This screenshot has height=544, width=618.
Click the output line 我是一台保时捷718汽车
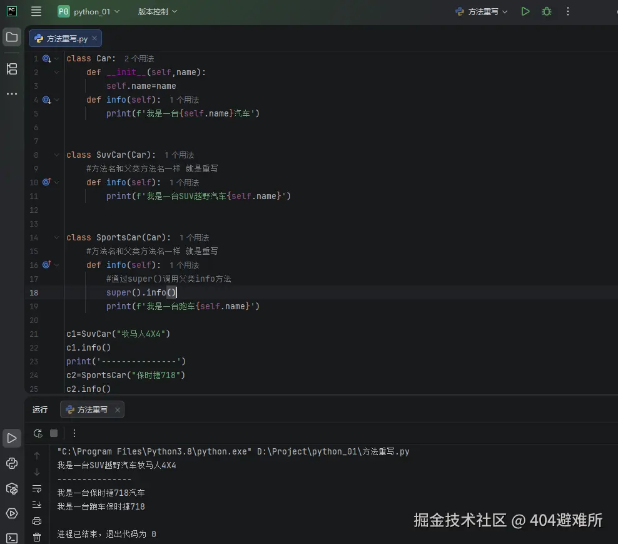[x=101, y=493]
